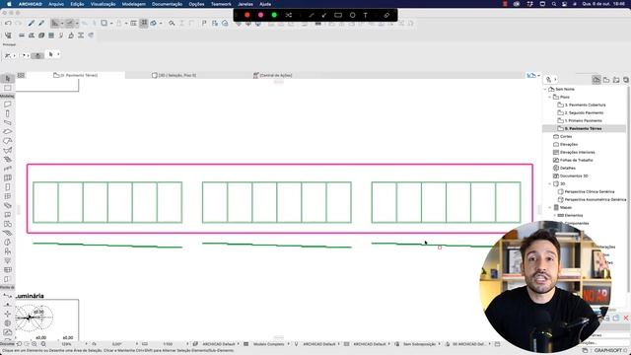Click the Apple menu icon
The height and width of the screenshot is (355, 631).
tap(9, 4)
